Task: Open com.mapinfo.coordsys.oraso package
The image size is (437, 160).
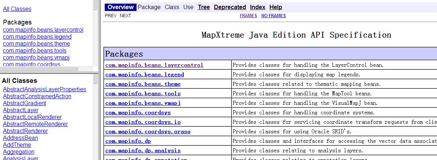Action: point(148,132)
